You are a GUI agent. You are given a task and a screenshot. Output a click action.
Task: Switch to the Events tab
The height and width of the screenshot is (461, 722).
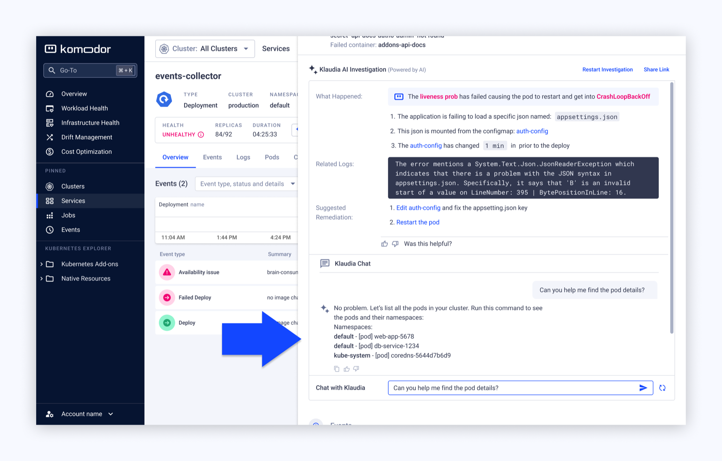[x=212, y=157]
